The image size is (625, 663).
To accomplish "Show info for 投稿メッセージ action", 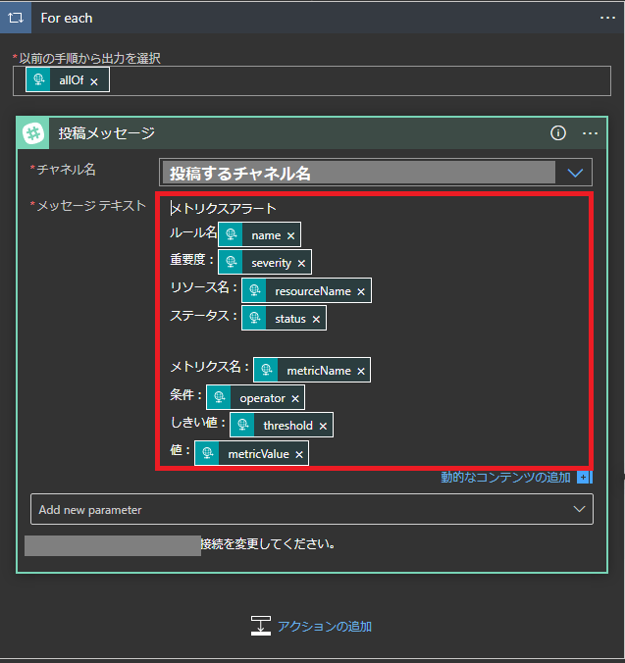I will pos(557,133).
